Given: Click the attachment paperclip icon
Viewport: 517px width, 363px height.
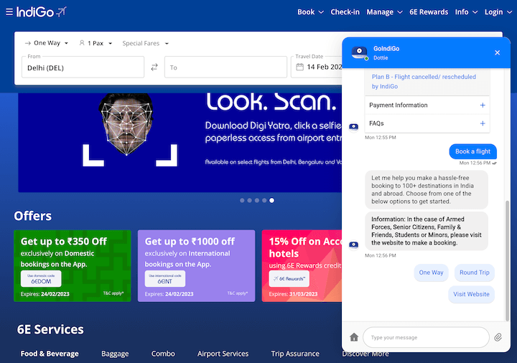Looking at the screenshot, I should click(498, 337).
